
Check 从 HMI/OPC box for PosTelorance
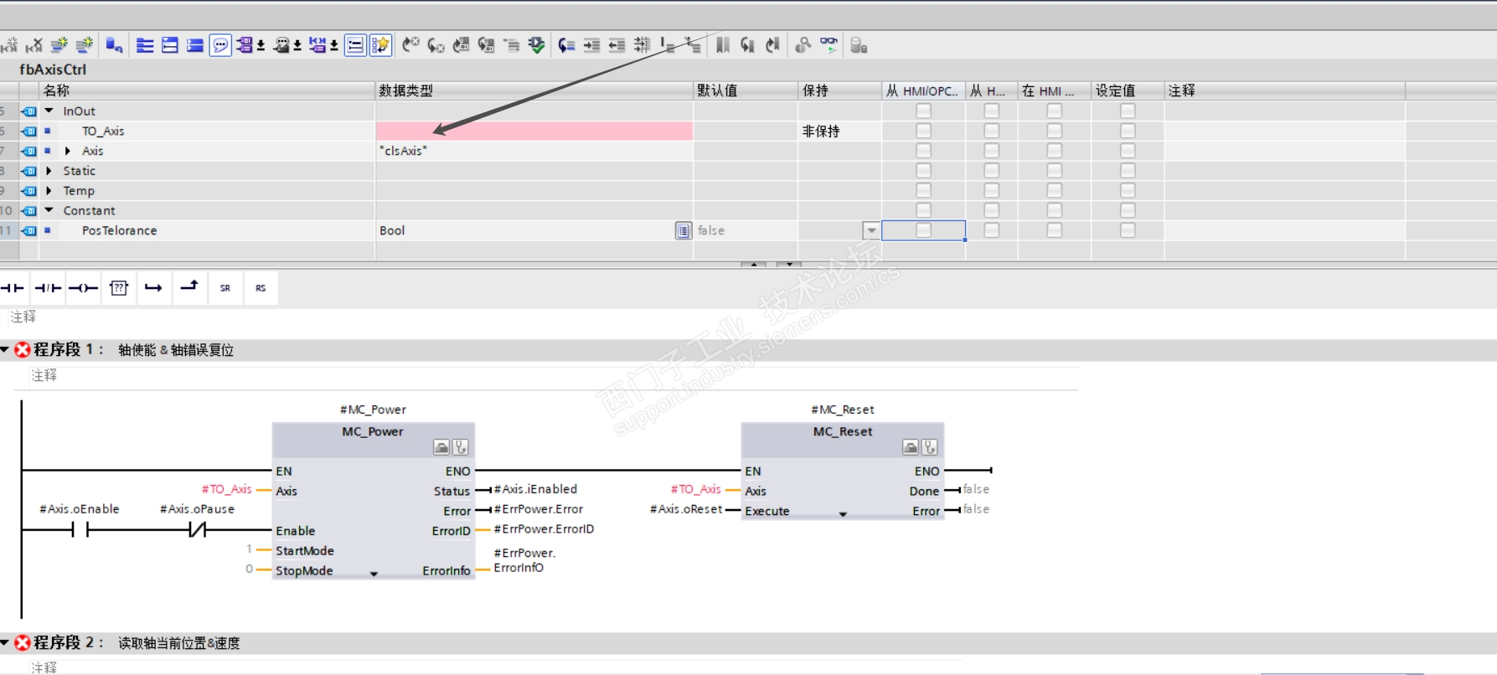click(x=923, y=230)
